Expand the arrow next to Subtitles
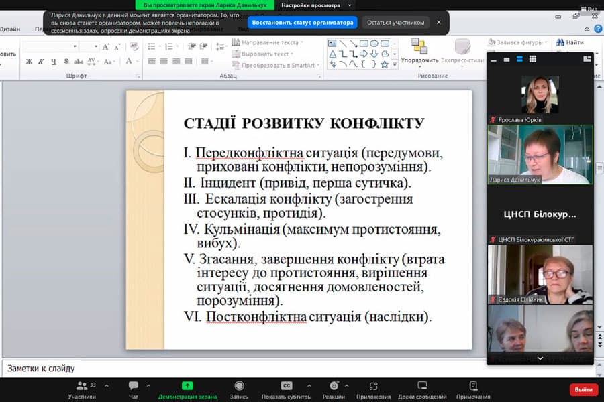The image size is (604, 402). [x=309, y=386]
